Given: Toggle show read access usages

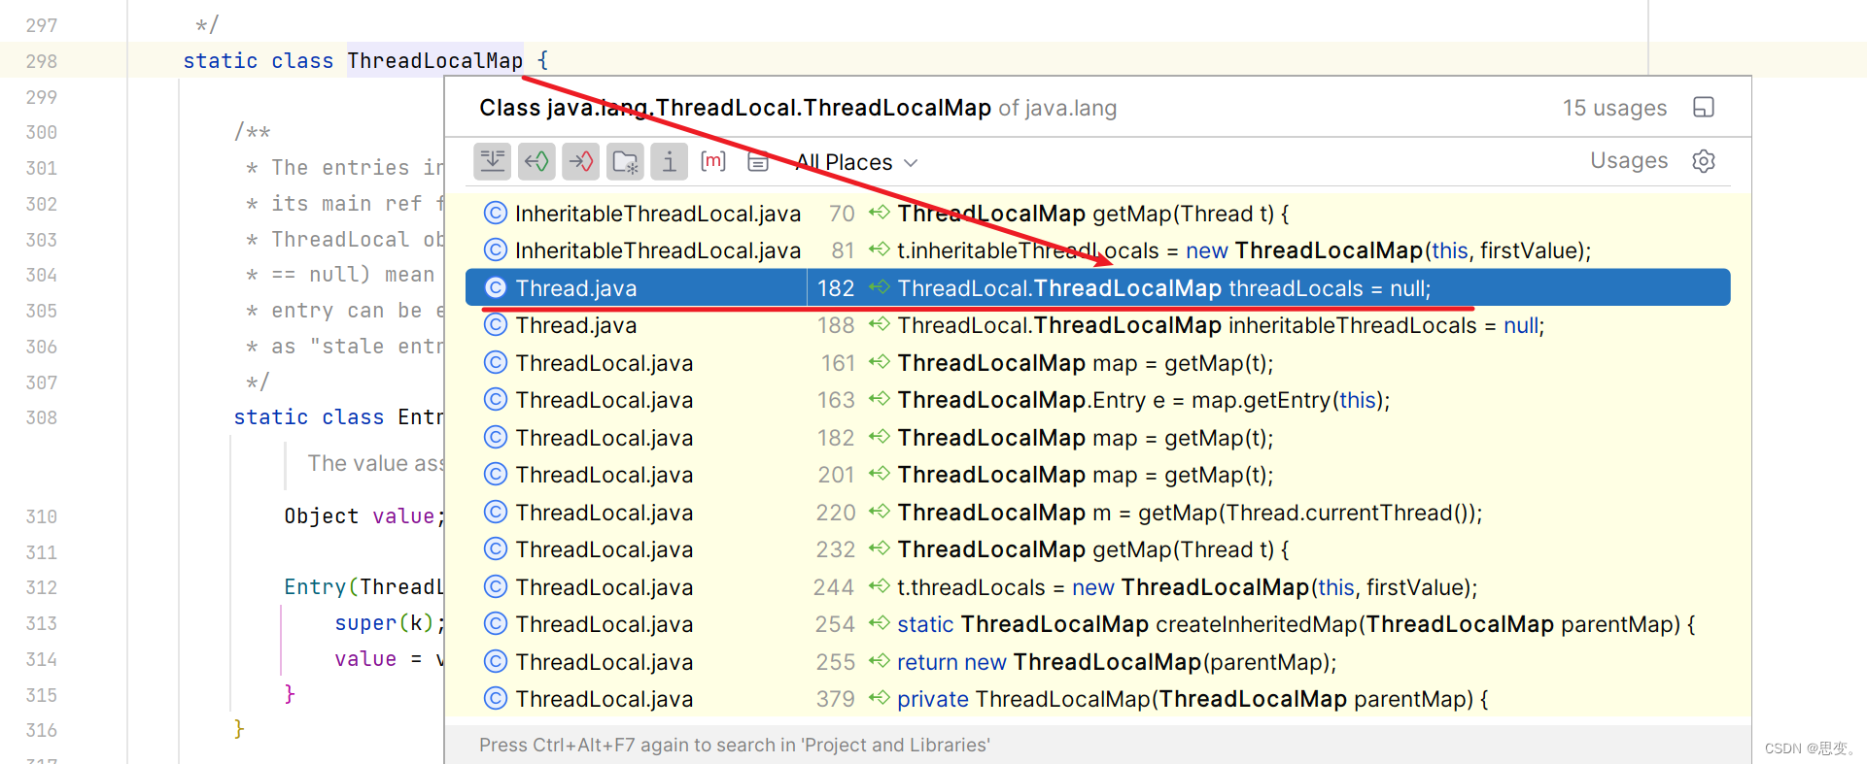Looking at the screenshot, I should [x=536, y=161].
